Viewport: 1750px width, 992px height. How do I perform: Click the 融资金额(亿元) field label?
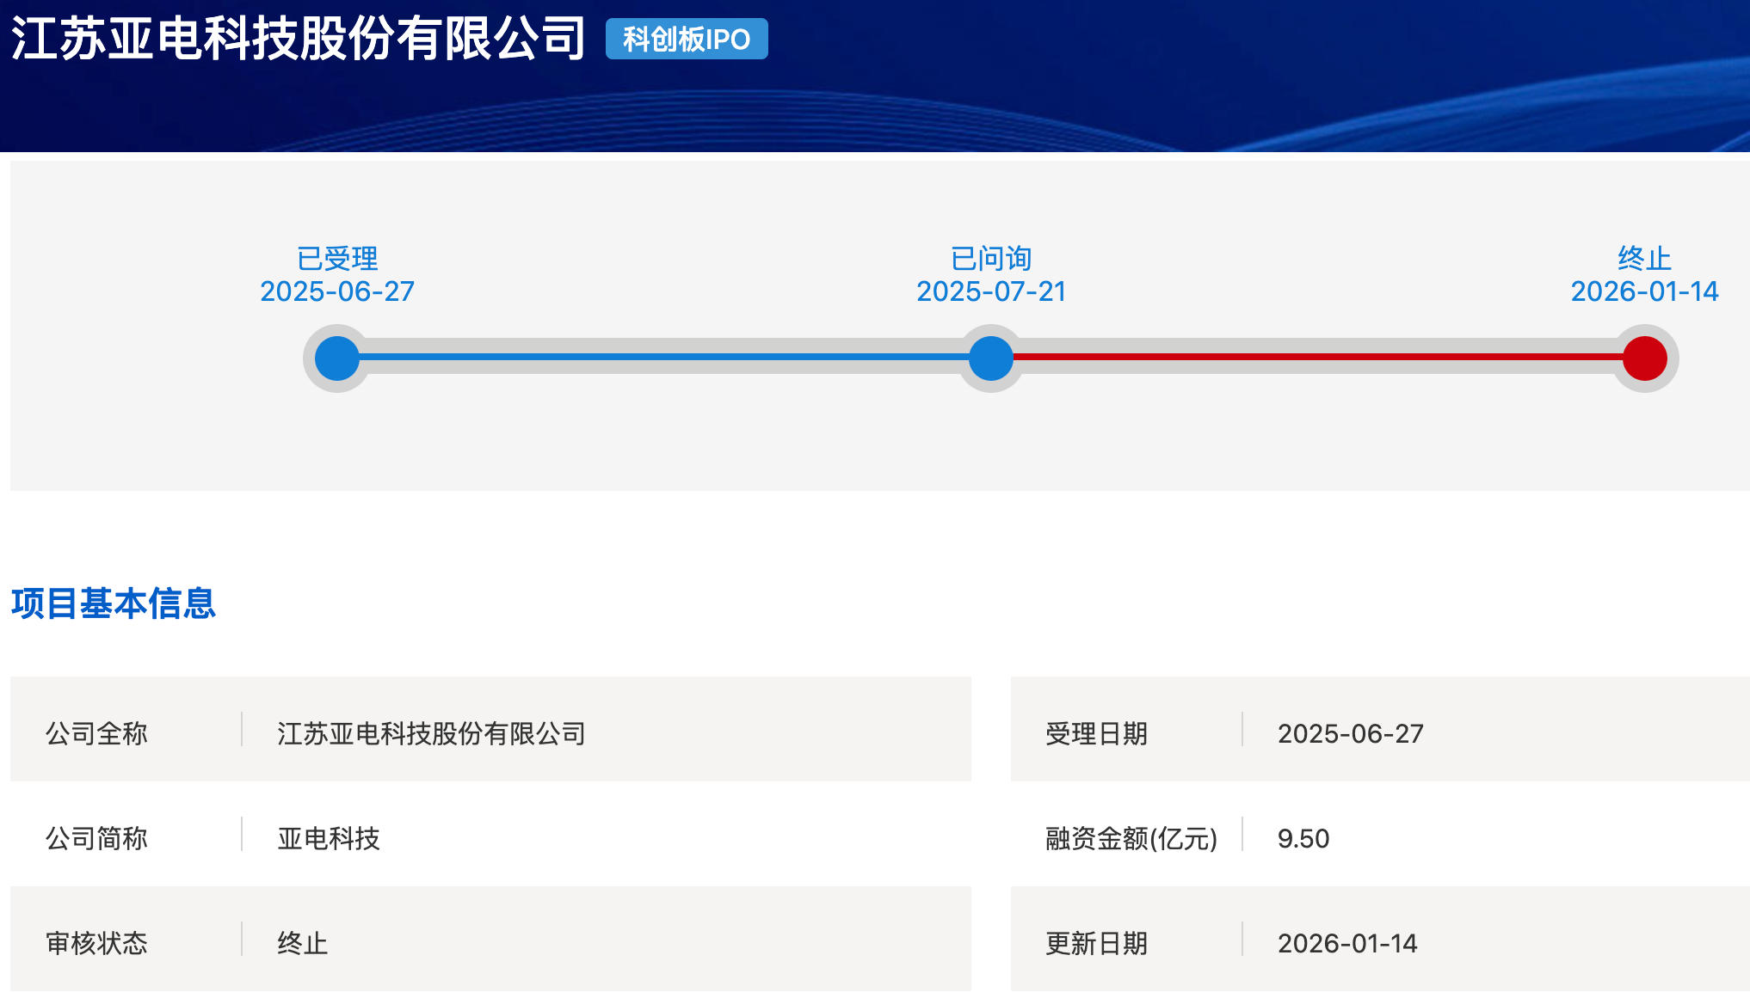pos(1131,838)
